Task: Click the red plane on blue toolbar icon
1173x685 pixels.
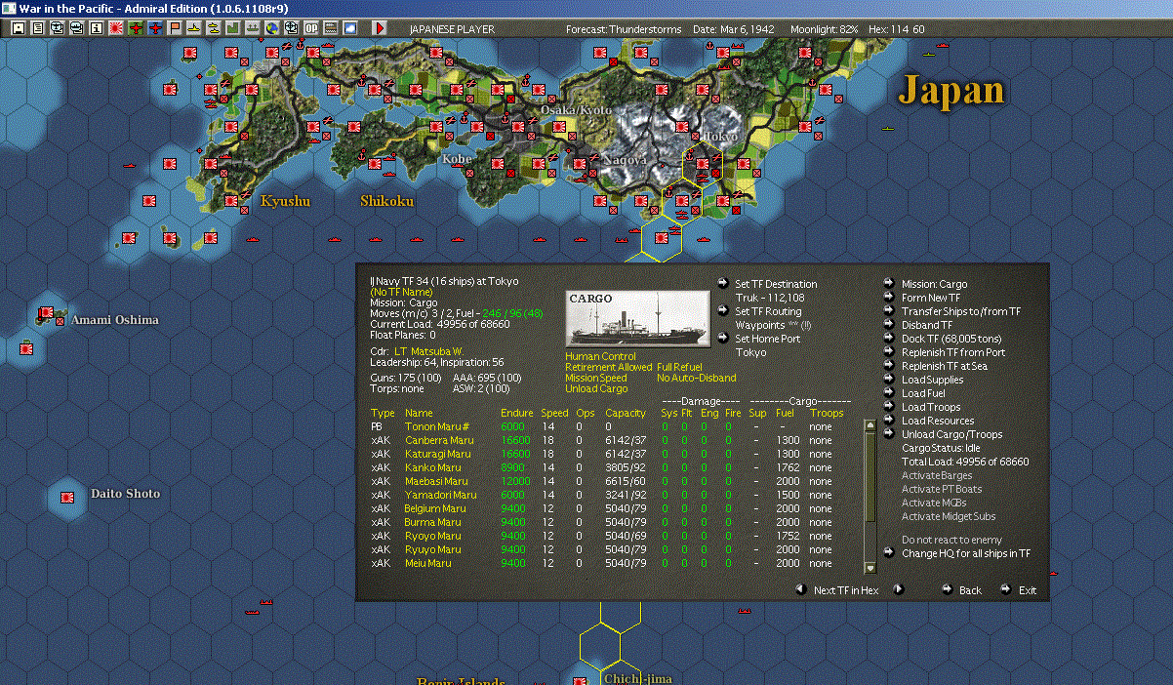Action: (x=155, y=28)
